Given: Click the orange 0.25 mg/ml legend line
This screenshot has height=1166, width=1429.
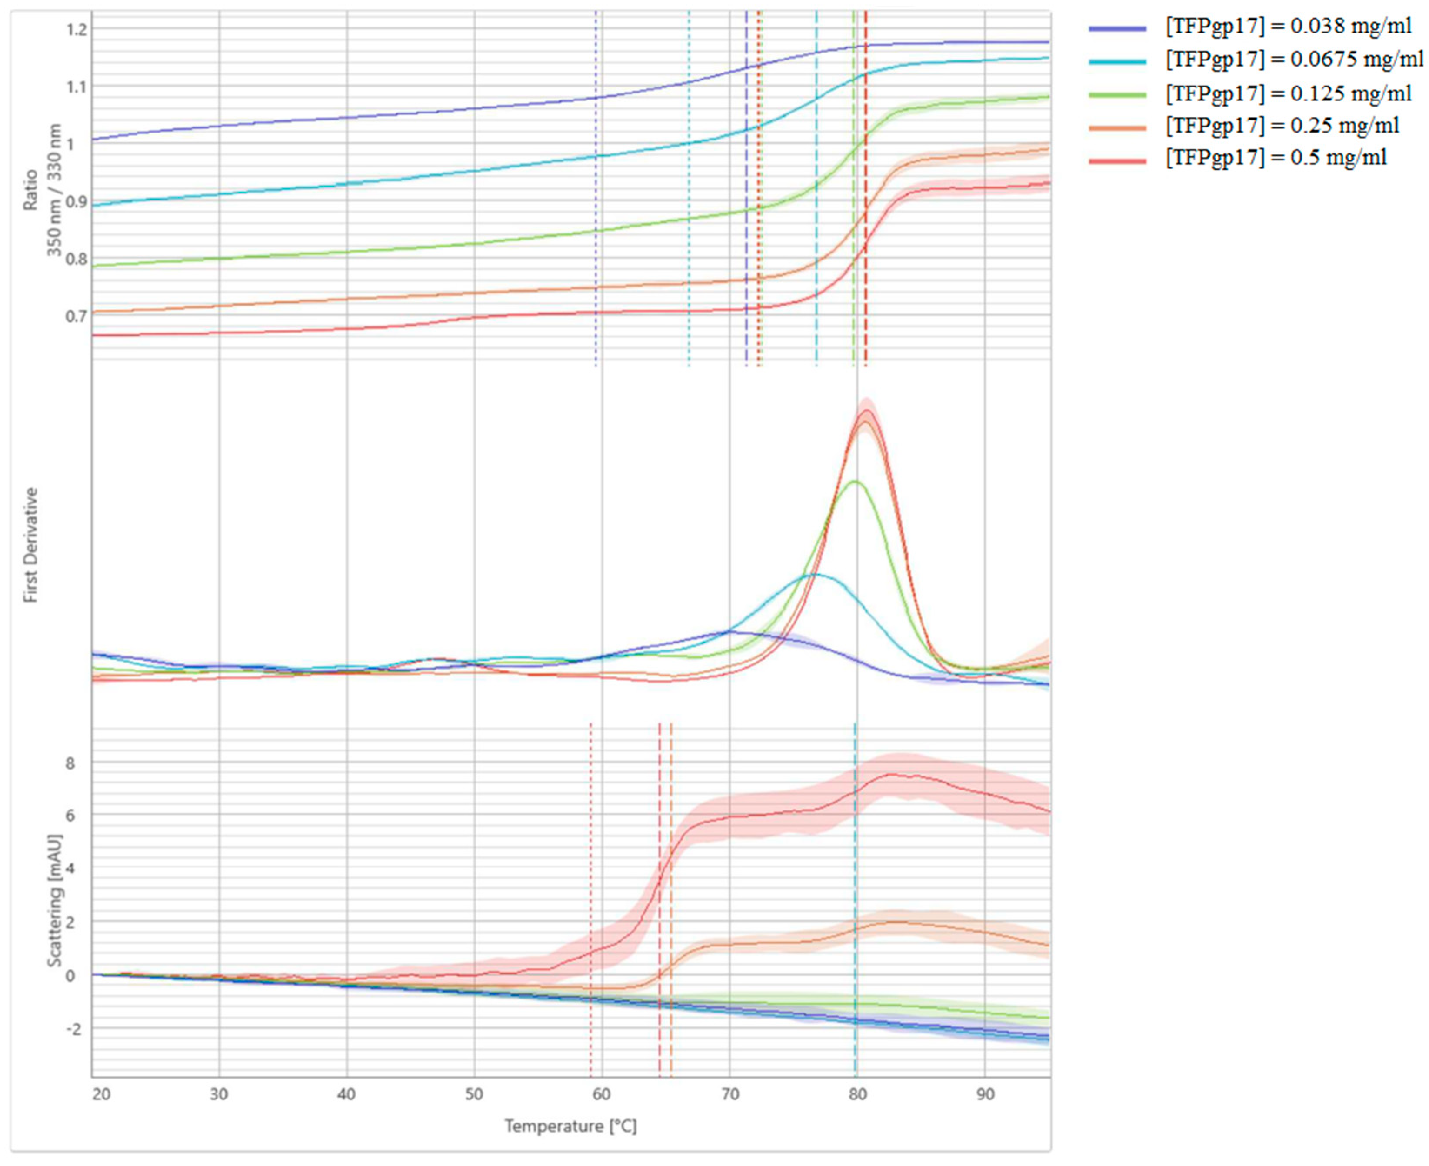Looking at the screenshot, I should tap(1117, 128).
